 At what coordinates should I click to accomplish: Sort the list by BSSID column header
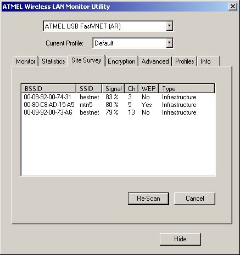click(x=49, y=89)
